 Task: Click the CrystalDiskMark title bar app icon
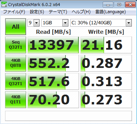4,4
